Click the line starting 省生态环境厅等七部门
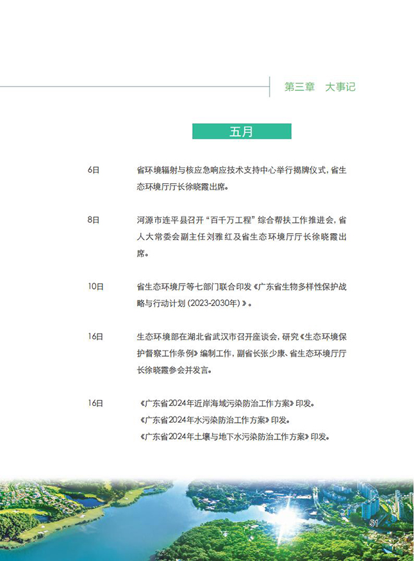414x561 pixels. click(x=242, y=286)
